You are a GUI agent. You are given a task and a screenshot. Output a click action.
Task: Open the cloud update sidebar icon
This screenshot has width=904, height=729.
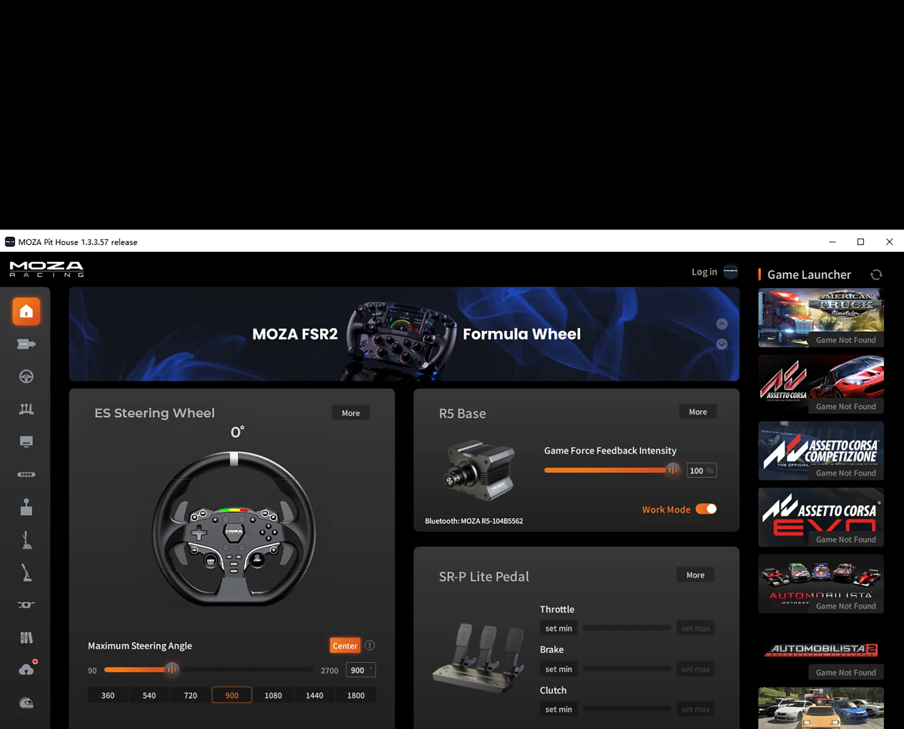click(x=26, y=669)
